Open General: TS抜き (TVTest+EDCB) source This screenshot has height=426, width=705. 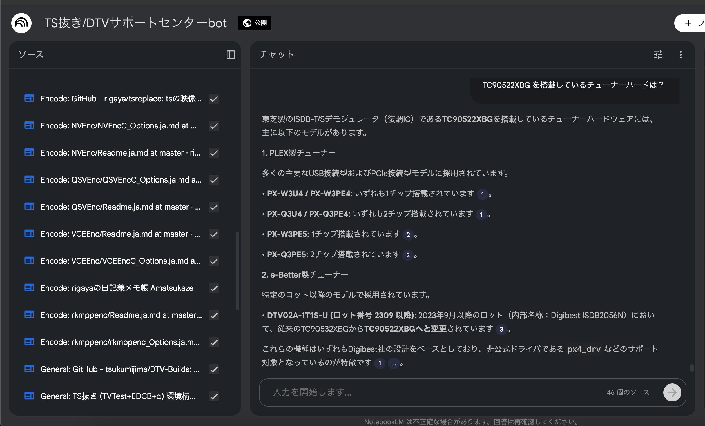pos(118,396)
